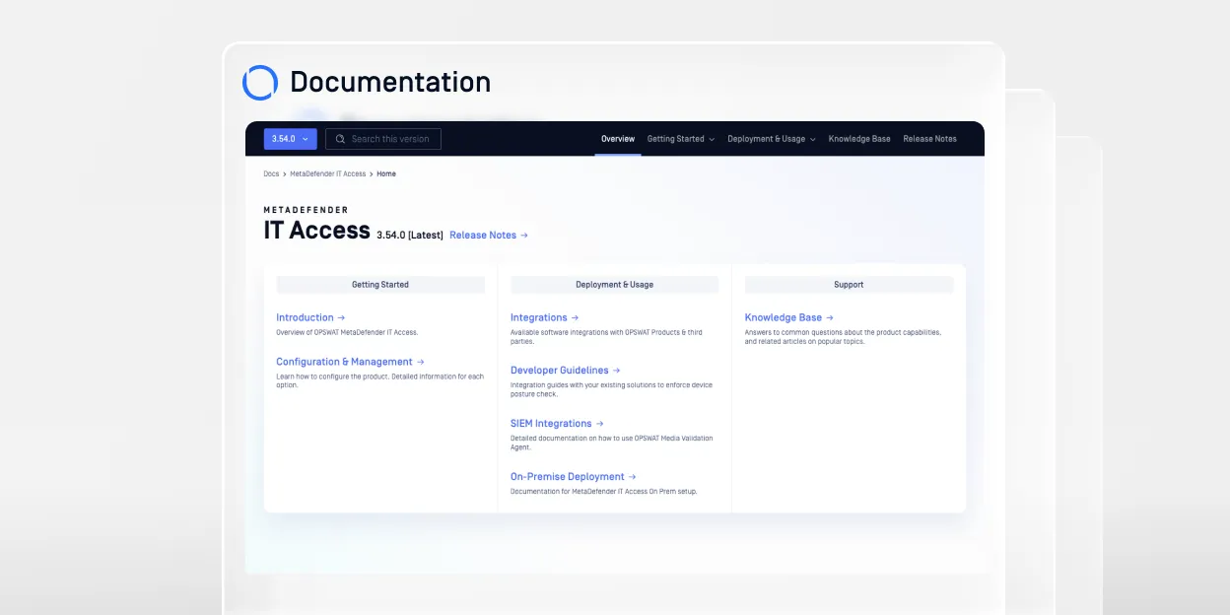The image size is (1230, 615).
Task: Select the Overview tab
Action: click(618, 139)
